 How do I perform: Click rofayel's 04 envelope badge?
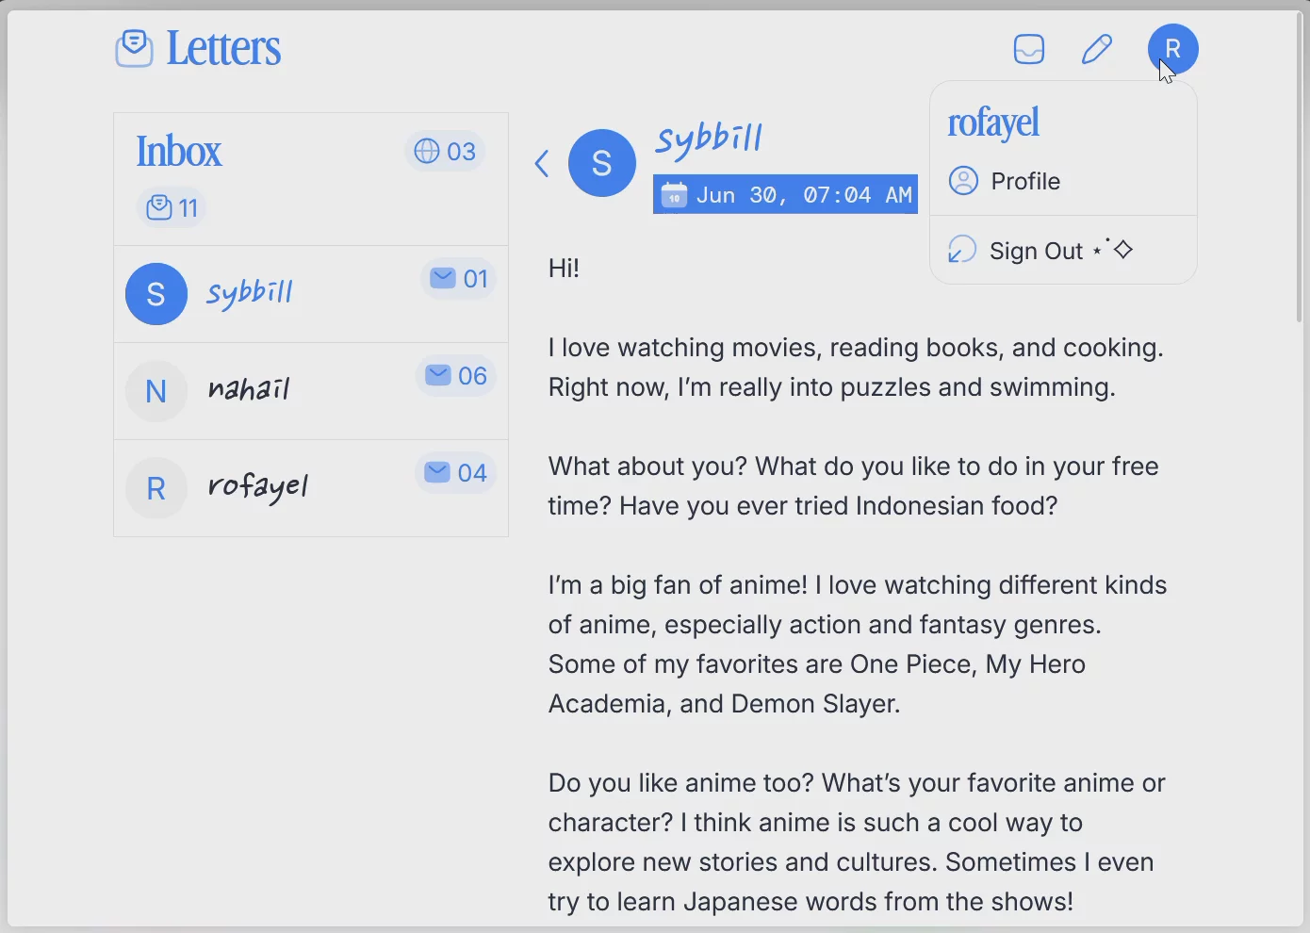456,473
